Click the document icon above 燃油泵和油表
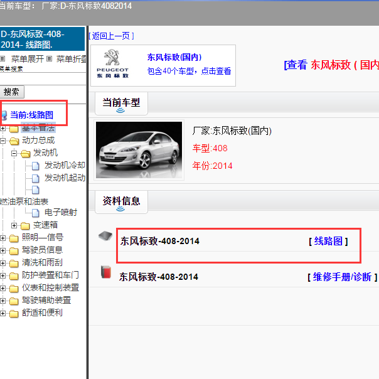Viewport: 379px width, 379px height. pyautogui.click(x=36, y=190)
